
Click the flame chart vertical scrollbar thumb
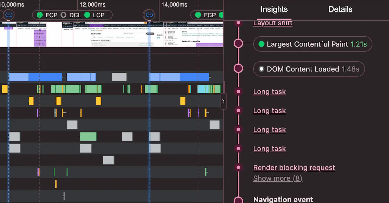[225, 87]
